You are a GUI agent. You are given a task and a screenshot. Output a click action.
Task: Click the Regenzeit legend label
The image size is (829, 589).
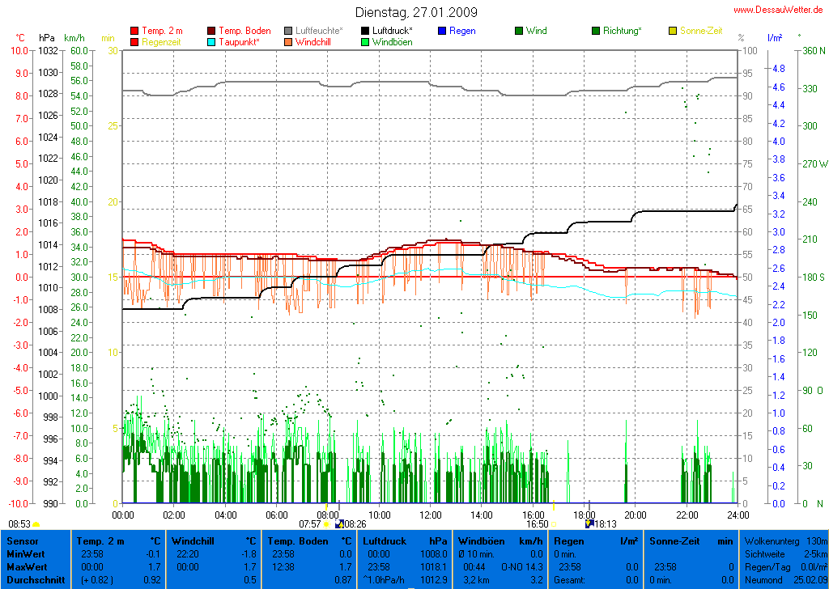[161, 41]
